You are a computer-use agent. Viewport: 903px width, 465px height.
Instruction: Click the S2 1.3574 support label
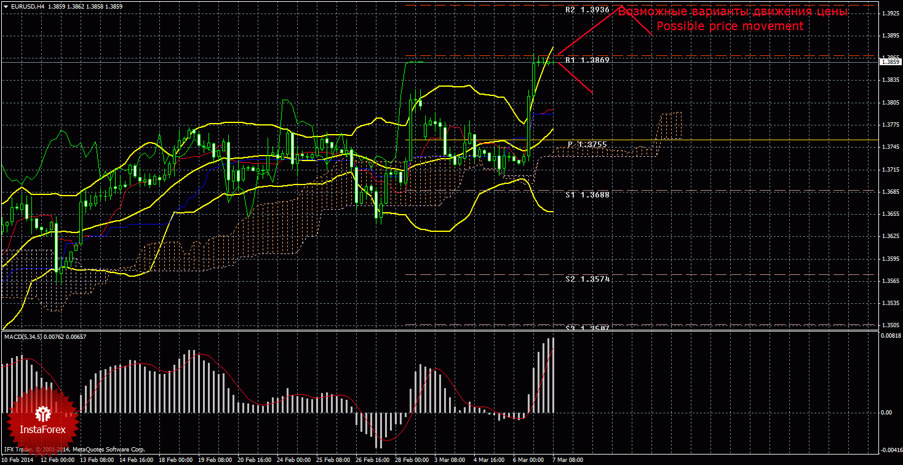(587, 279)
